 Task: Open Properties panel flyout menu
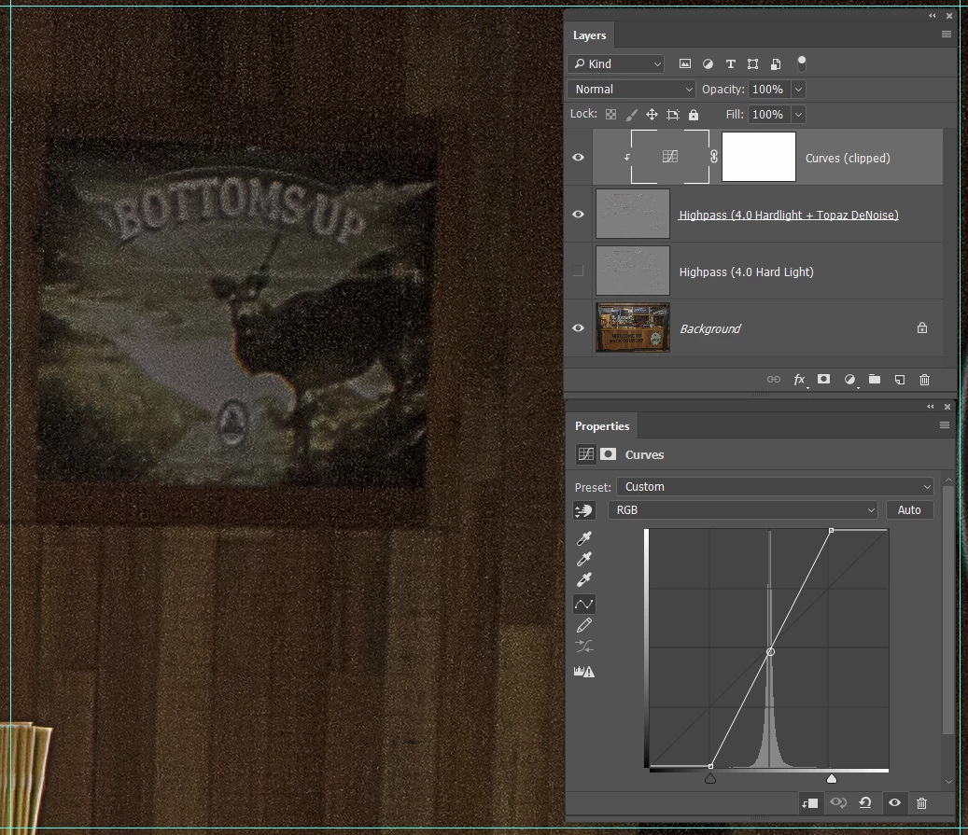click(x=944, y=425)
